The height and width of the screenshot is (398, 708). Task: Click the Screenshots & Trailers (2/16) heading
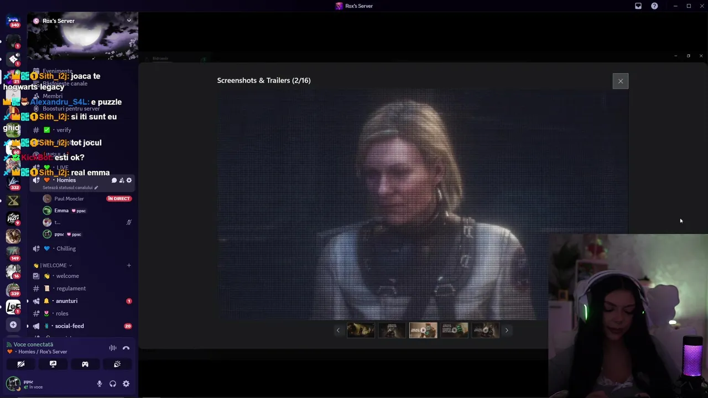[x=264, y=81]
